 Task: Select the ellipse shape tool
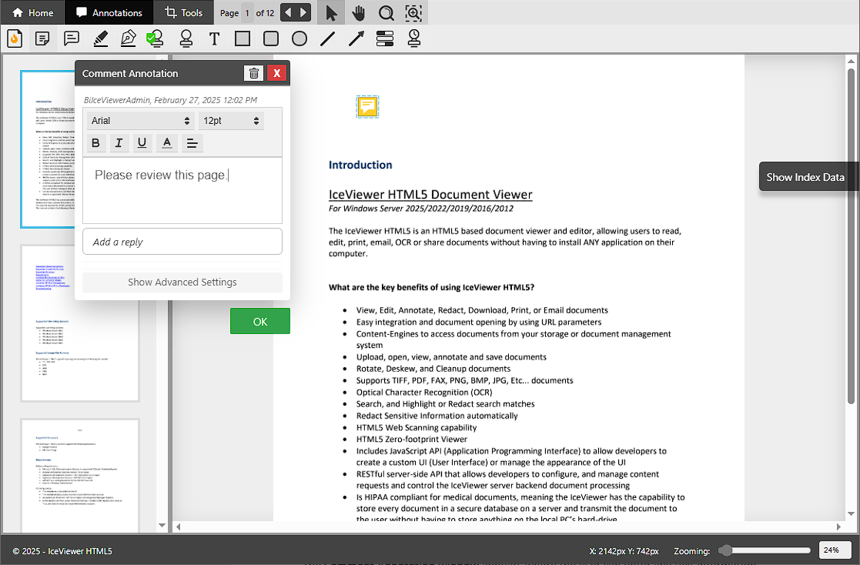299,38
